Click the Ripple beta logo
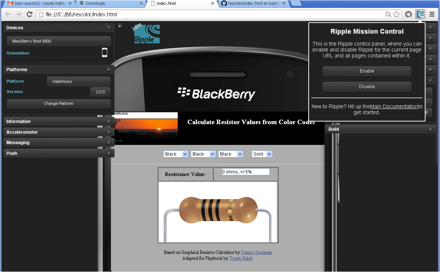This screenshot has height=272, width=440. tap(147, 34)
